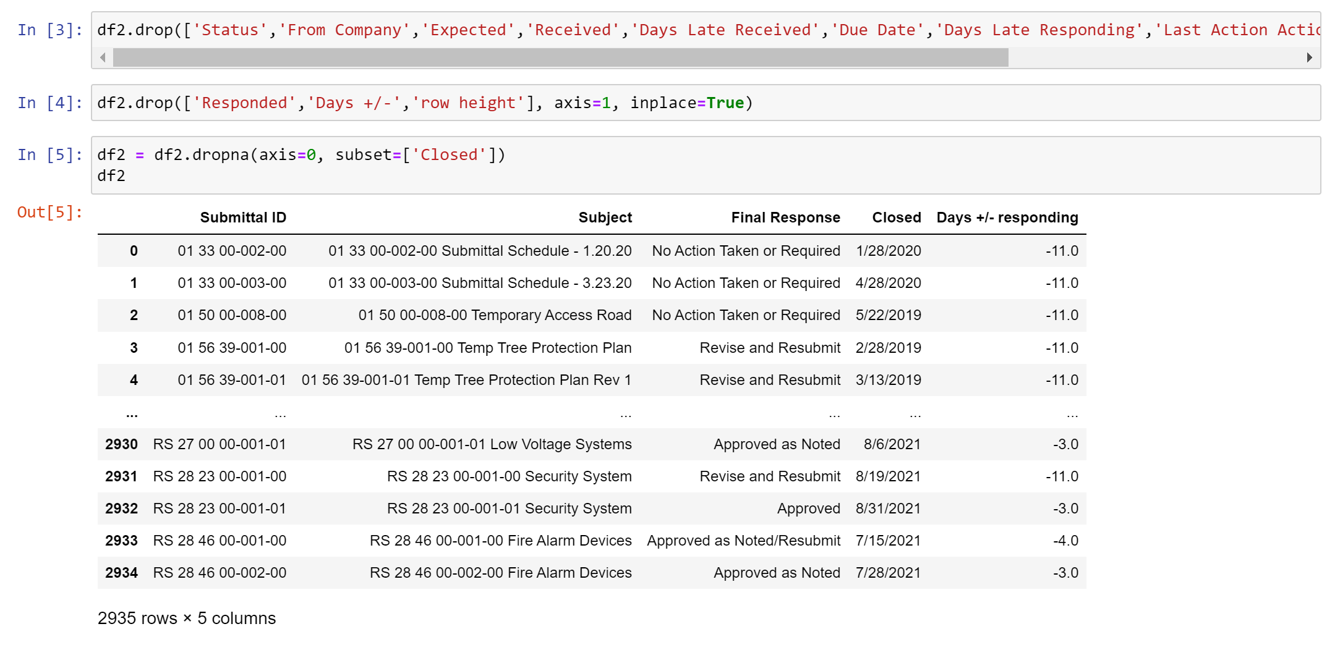Select the Submittal ID column header

(243, 217)
